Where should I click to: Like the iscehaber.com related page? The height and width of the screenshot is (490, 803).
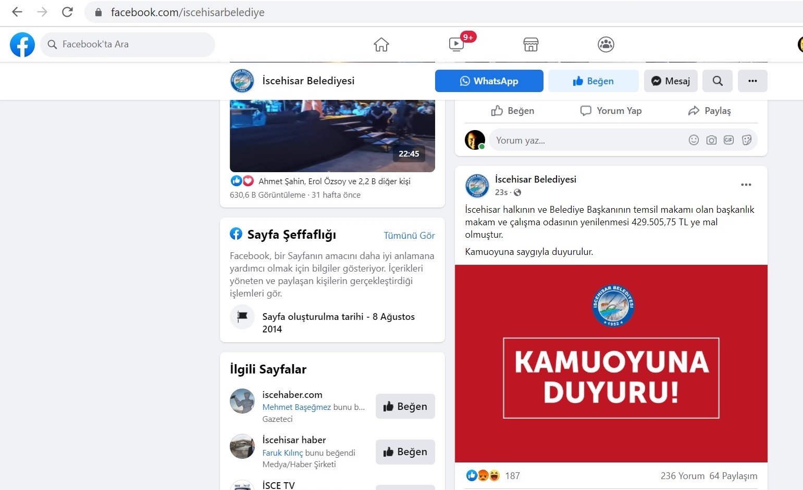405,406
